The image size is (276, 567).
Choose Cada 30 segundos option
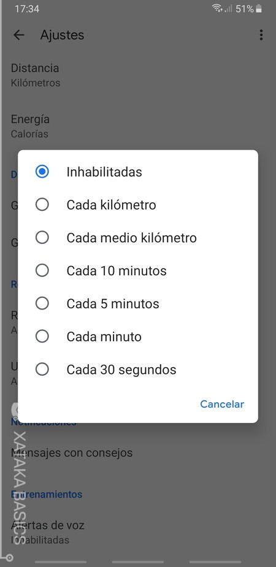138,370
